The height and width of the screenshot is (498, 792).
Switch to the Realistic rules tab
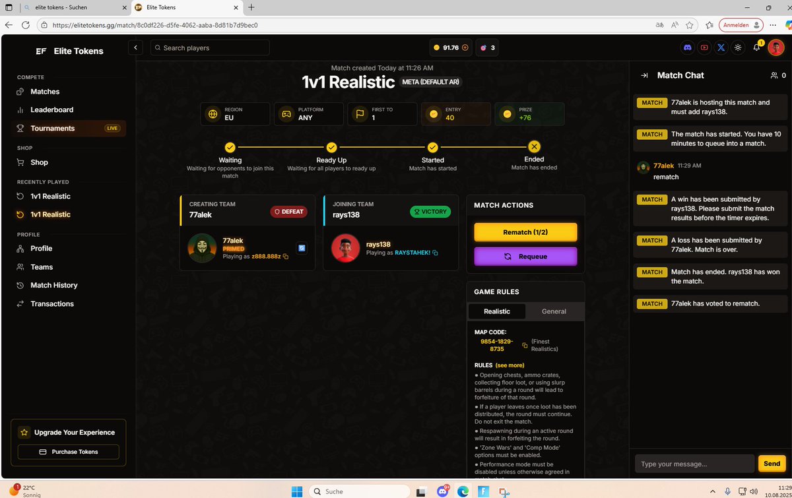tap(497, 311)
